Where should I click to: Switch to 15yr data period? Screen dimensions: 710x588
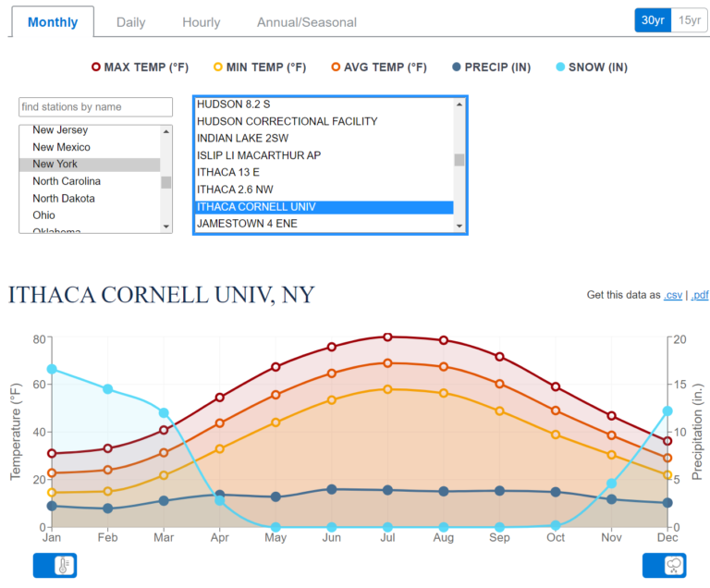pyautogui.click(x=690, y=20)
